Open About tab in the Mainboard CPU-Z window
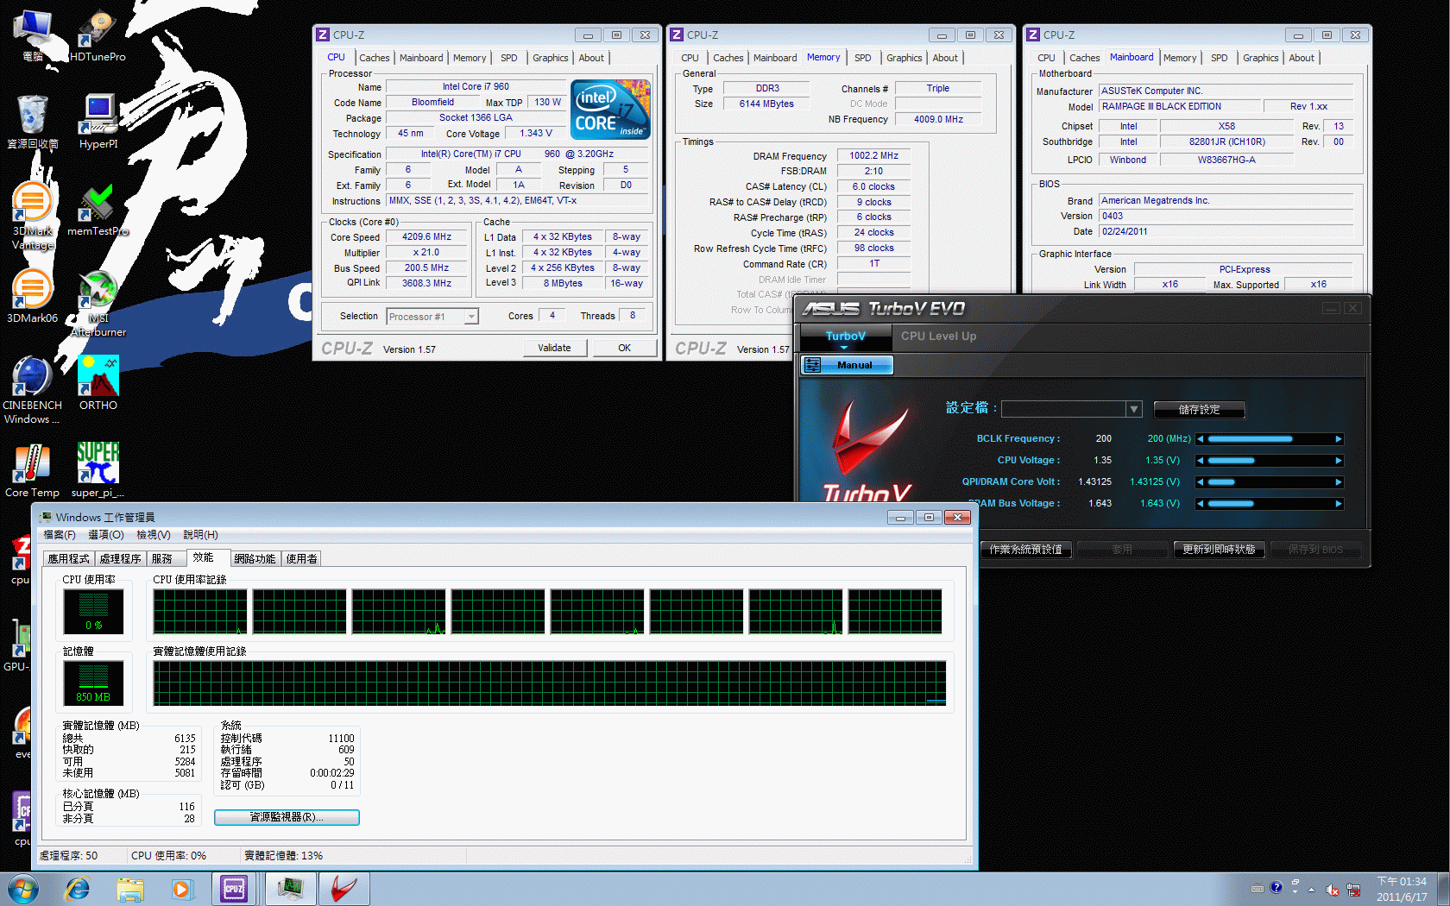The width and height of the screenshot is (1450, 906). click(x=1302, y=58)
